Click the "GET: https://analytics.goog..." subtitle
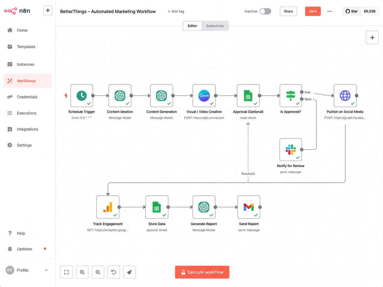 click(x=108, y=230)
